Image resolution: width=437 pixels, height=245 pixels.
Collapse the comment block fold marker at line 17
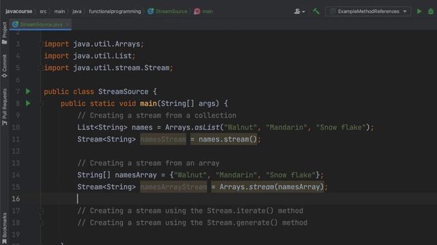click(41, 210)
